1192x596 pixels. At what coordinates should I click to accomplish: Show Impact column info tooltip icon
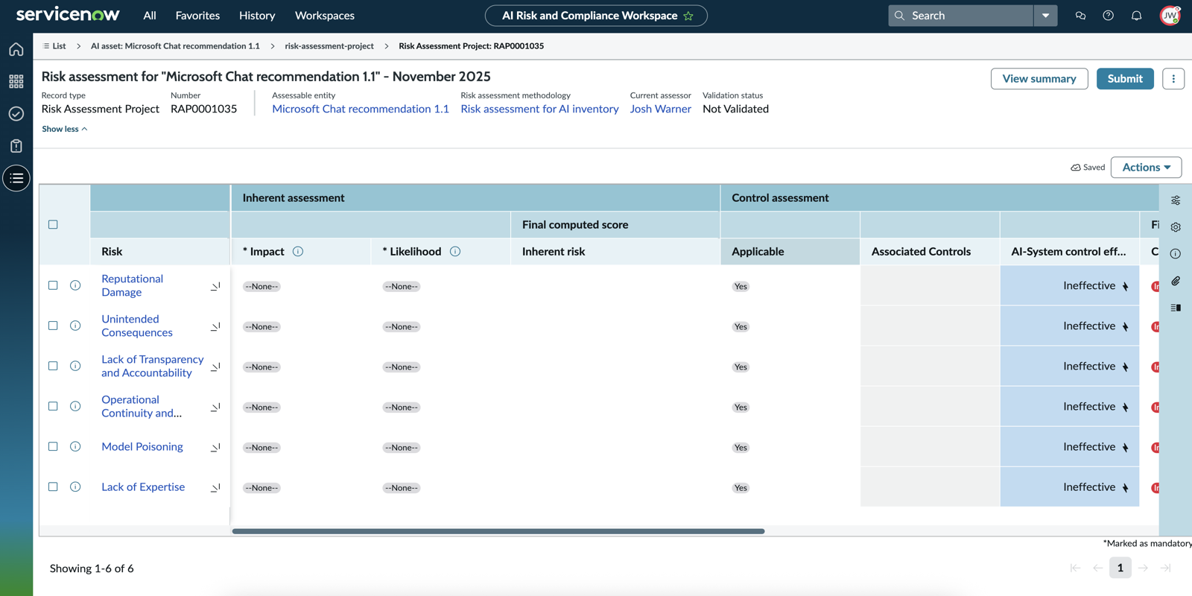[x=298, y=252]
